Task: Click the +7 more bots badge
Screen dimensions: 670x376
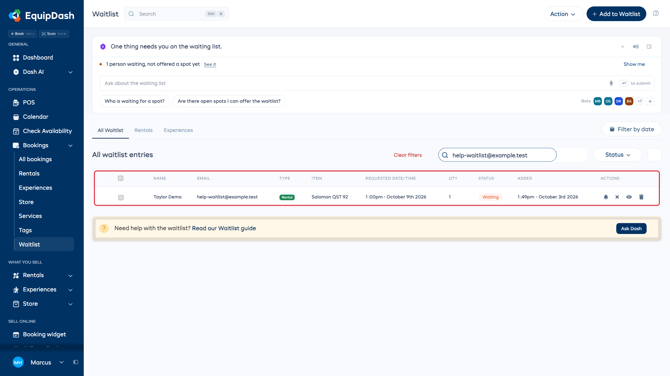Action: [x=640, y=101]
